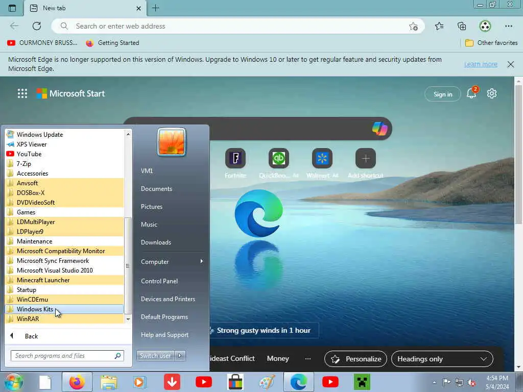Image resolution: width=523 pixels, height=392 pixels.
Task: Open the Fortnite shortcut tile
Action: click(x=235, y=158)
